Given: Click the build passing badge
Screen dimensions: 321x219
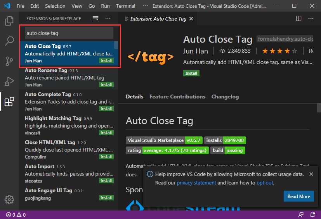Looking at the screenshot, I should (x=227, y=150).
